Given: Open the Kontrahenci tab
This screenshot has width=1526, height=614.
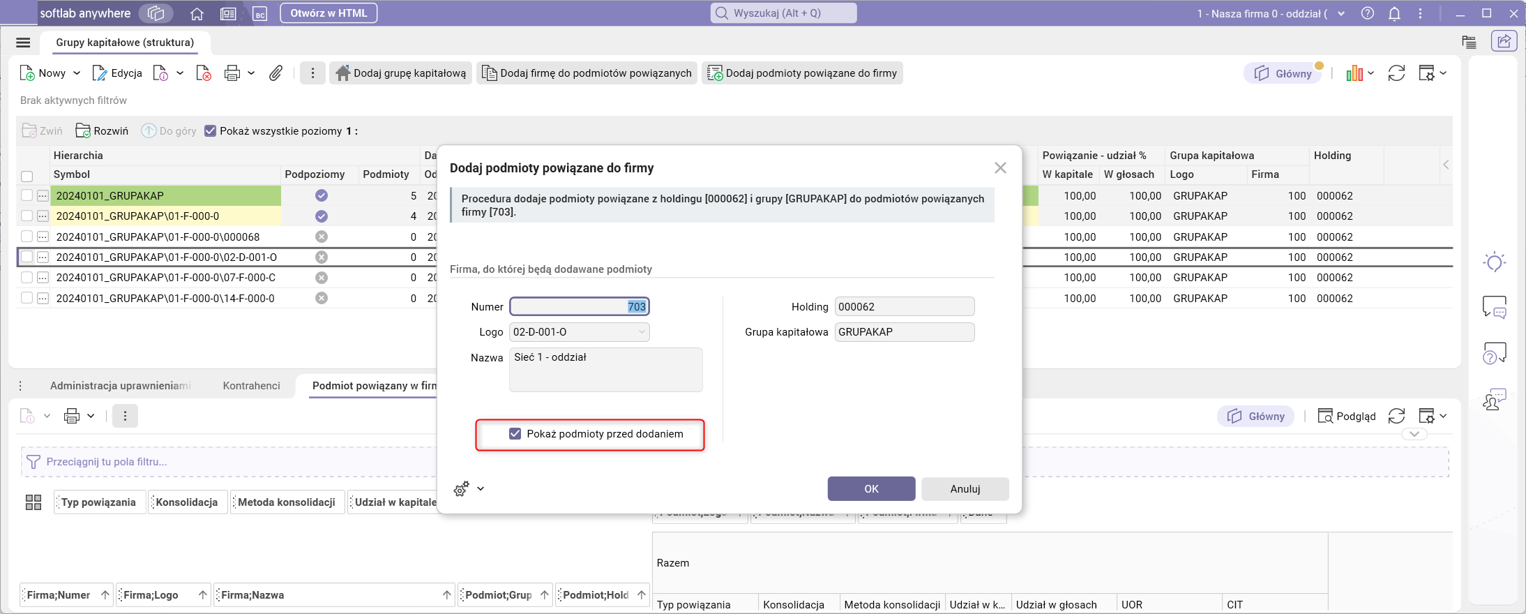Looking at the screenshot, I should click(251, 386).
